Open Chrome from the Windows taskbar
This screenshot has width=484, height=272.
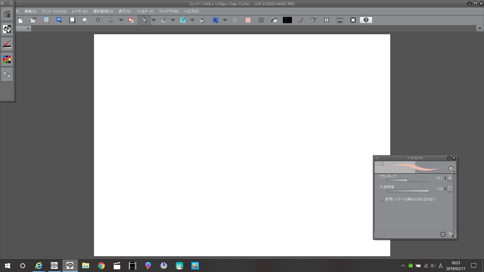[x=101, y=266]
